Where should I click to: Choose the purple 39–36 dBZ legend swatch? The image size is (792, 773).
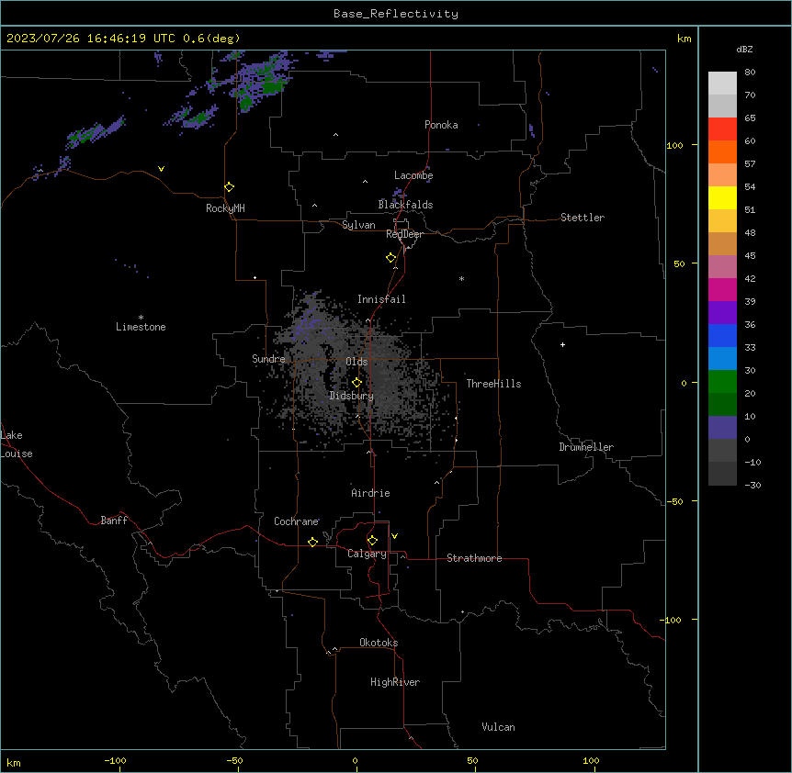pyautogui.click(x=722, y=313)
